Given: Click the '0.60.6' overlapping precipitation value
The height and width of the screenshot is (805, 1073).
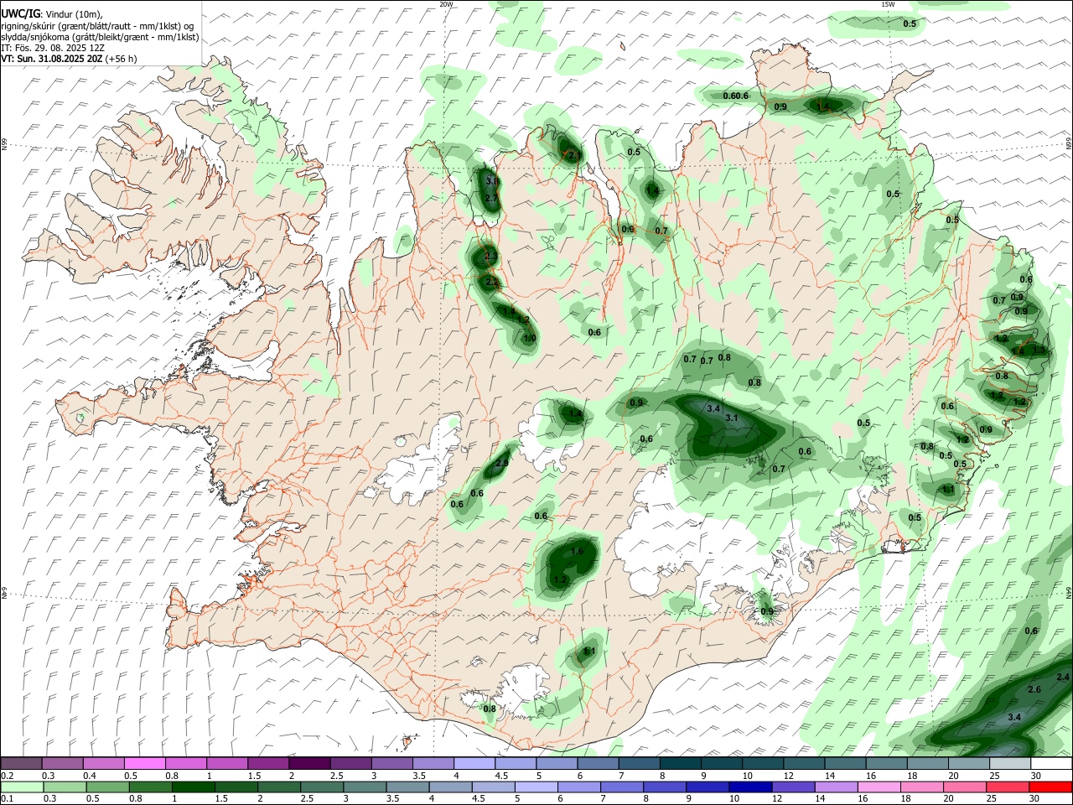Looking at the screenshot, I should pos(735,96).
